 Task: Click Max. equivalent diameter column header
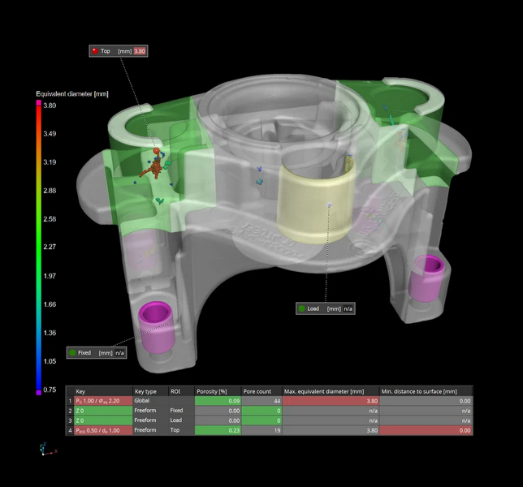(329, 390)
